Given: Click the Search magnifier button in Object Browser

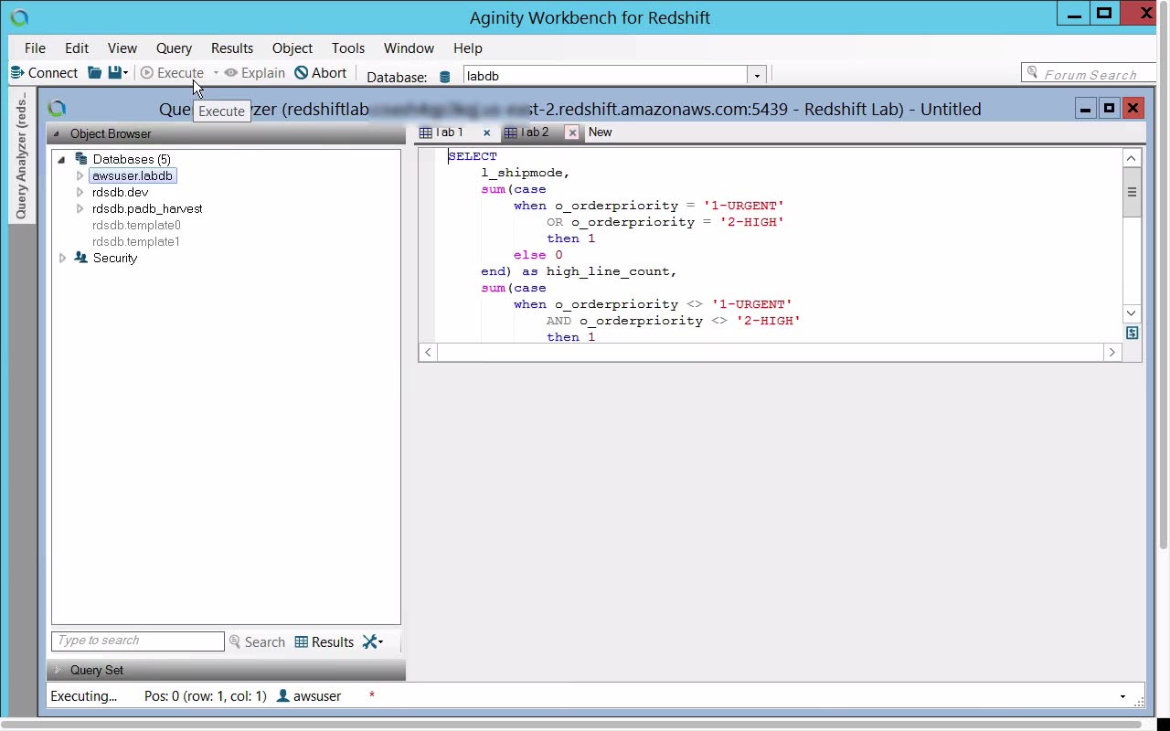Looking at the screenshot, I should point(257,642).
